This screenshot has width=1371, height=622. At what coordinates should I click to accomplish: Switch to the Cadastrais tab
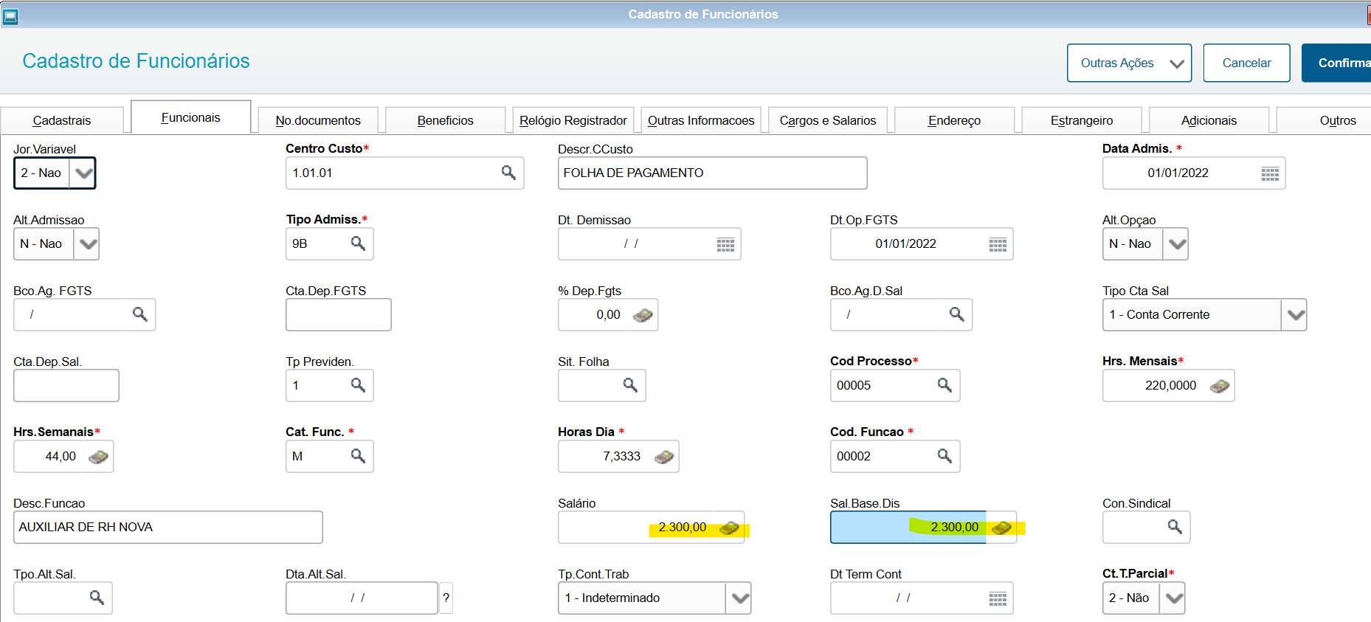click(x=62, y=120)
